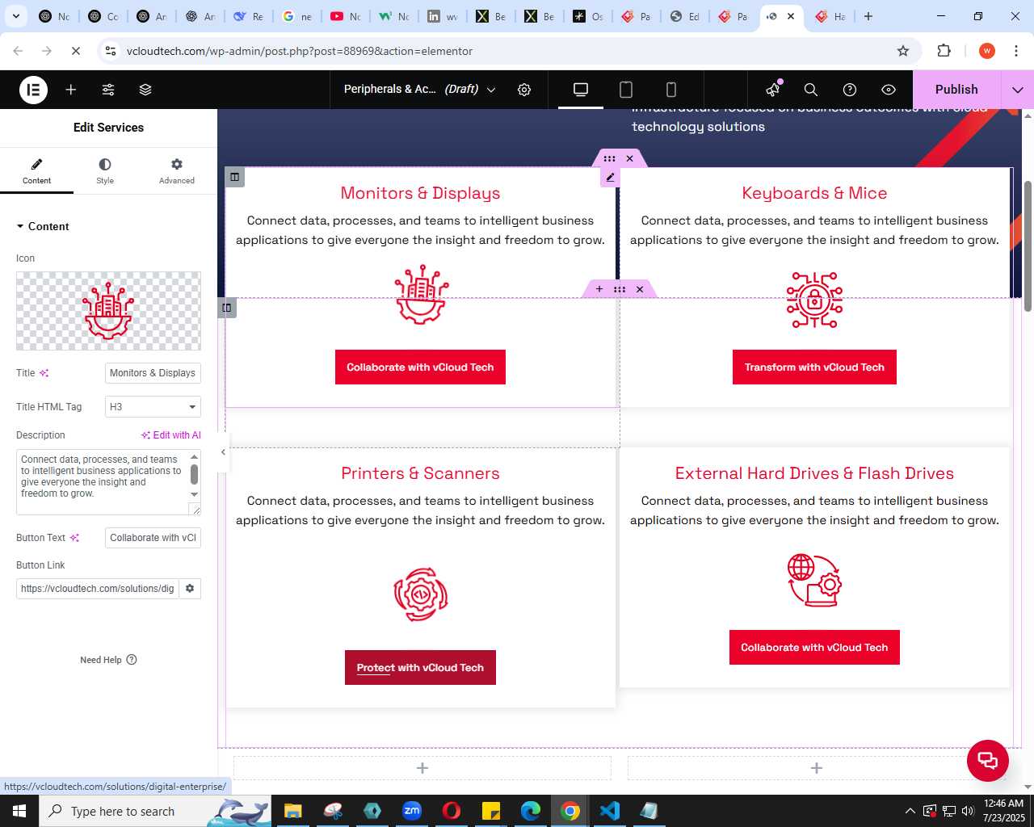Click Transform with vCloud Tech button
The image size is (1034, 827).
pyautogui.click(x=814, y=367)
